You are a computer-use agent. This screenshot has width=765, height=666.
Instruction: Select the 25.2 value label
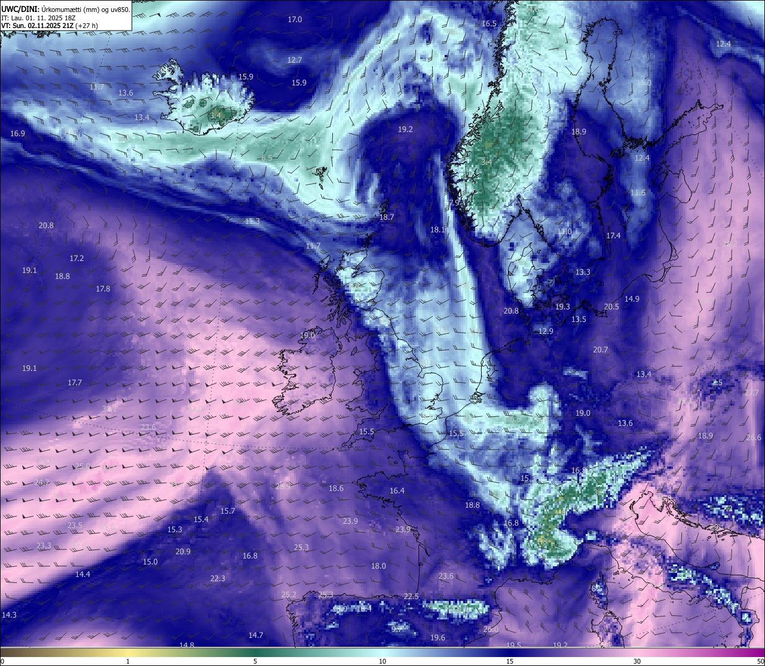point(289,595)
